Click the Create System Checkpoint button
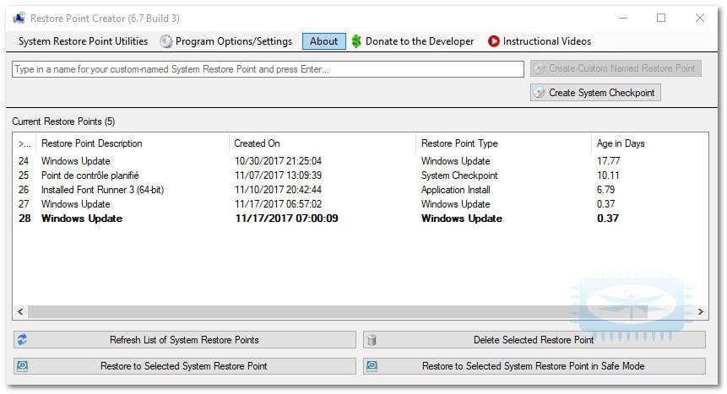 595,92
